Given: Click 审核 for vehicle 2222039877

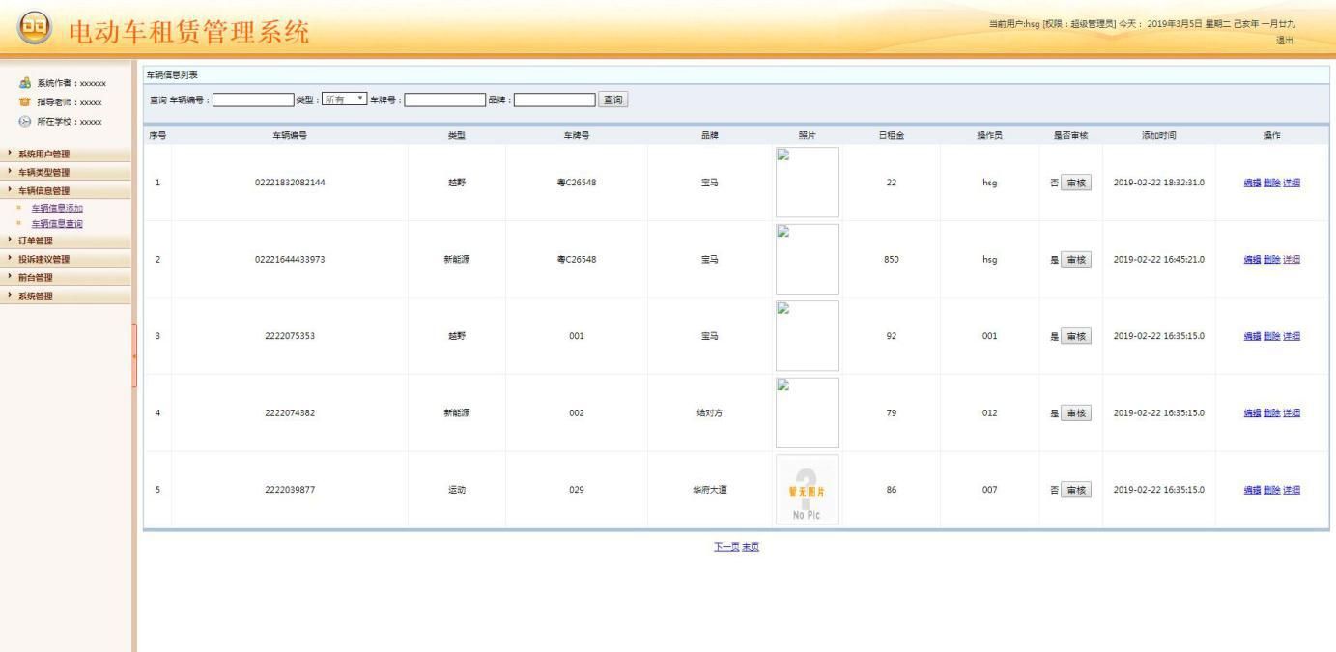Looking at the screenshot, I should point(1076,490).
